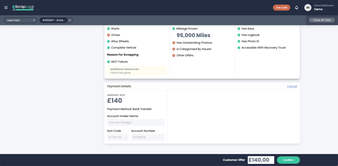Click the red cross beside Drives
Image resolution: width=338 pixels, height=166 pixels.
pos(109,35)
